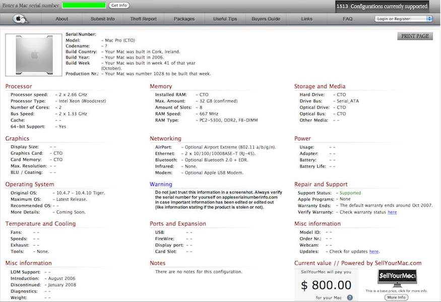Click 'Current value // Powered by SellYourMac.com' heading
Image resolution: width=441 pixels, height=302 pixels.
(358, 263)
